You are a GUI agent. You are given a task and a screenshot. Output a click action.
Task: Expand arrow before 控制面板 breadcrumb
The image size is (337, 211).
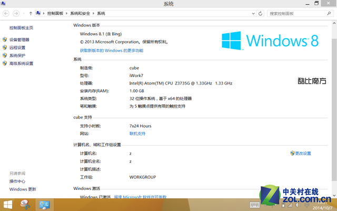tap(44, 14)
